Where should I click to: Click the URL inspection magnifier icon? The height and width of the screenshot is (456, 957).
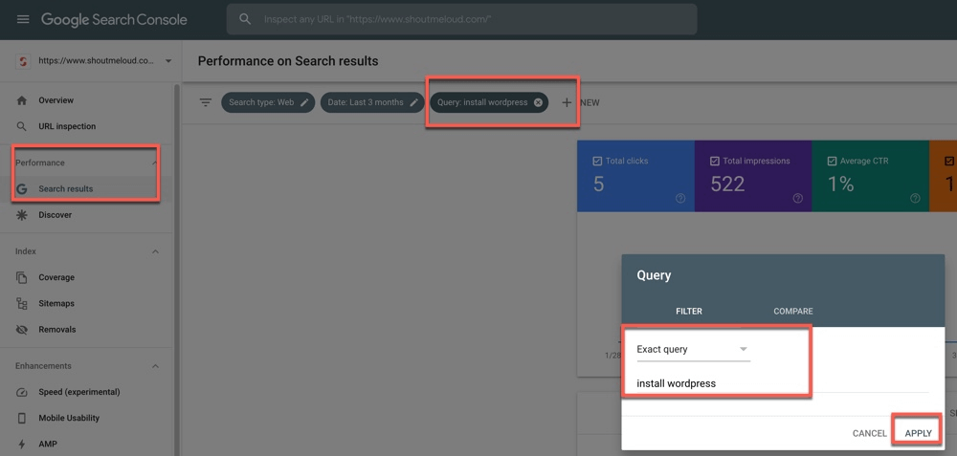click(22, 126)
